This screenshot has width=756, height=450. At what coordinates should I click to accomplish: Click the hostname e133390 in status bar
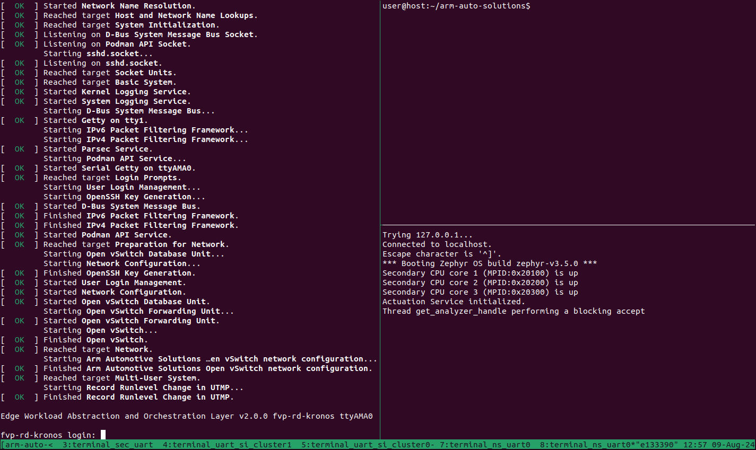[x=657, y=445]
